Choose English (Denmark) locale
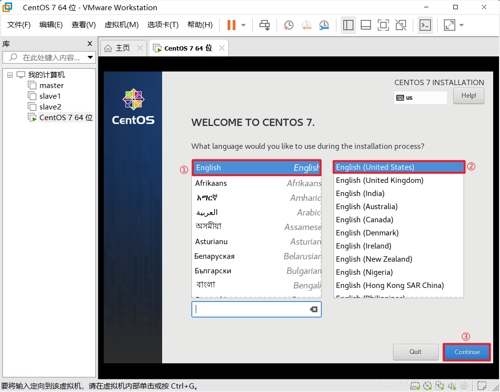500x392 pixels. (x=399, y=233)
